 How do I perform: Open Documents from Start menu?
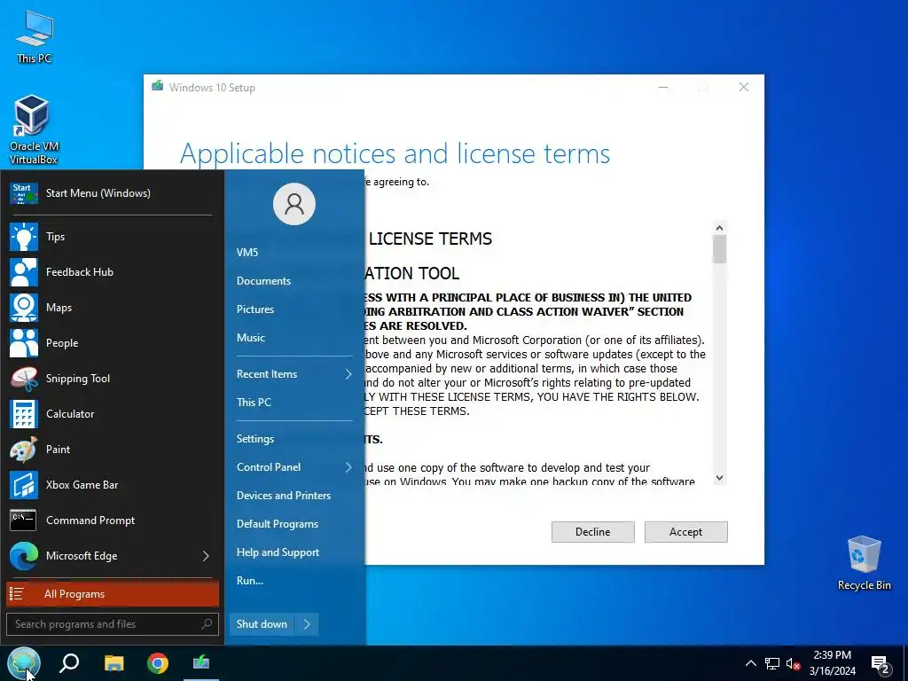click(x=263, y=281)
